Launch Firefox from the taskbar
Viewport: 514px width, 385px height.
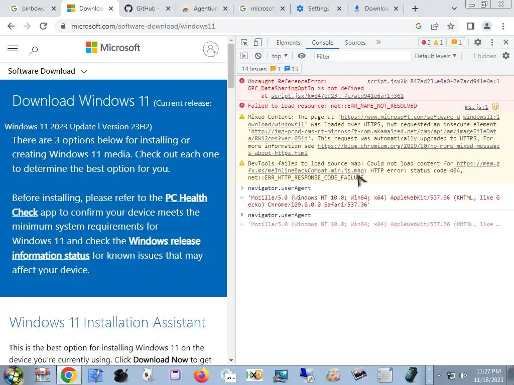coord(201,375)
